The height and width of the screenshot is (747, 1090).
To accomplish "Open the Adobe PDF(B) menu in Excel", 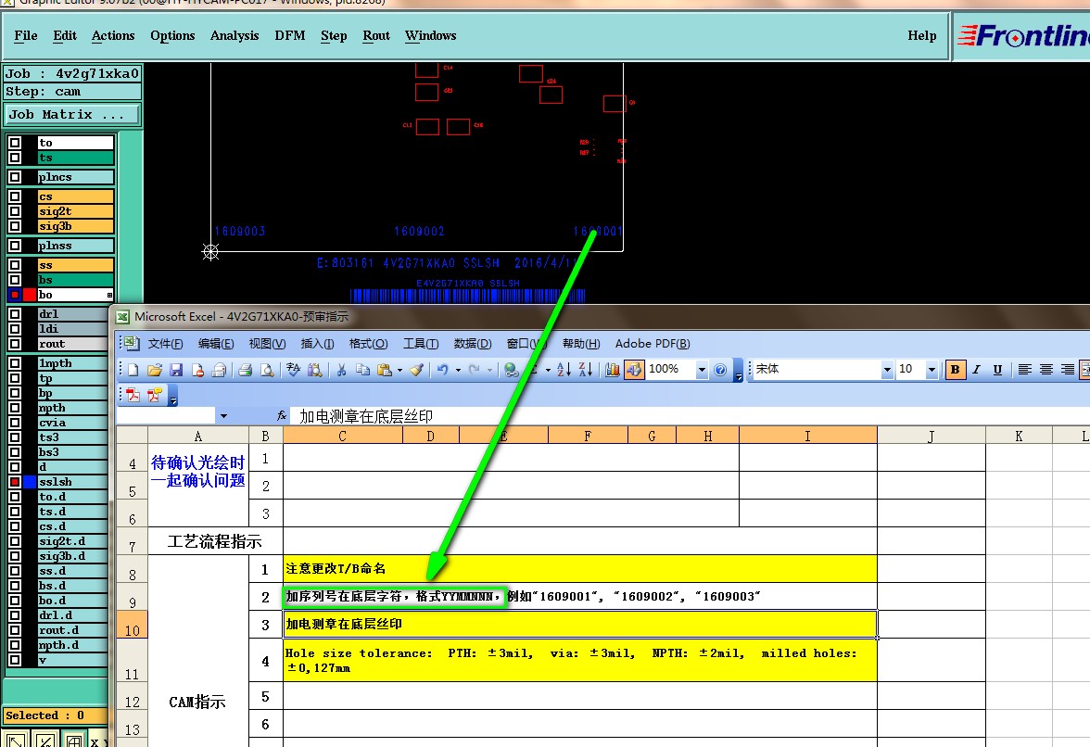I will 653,343.
